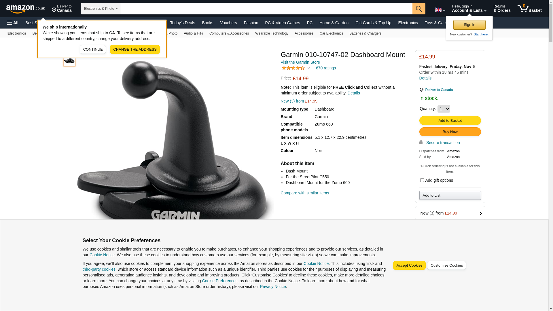Click the Accept Cookies button
The height and width of the screenshot is (311, 553).
coord(409,266)
